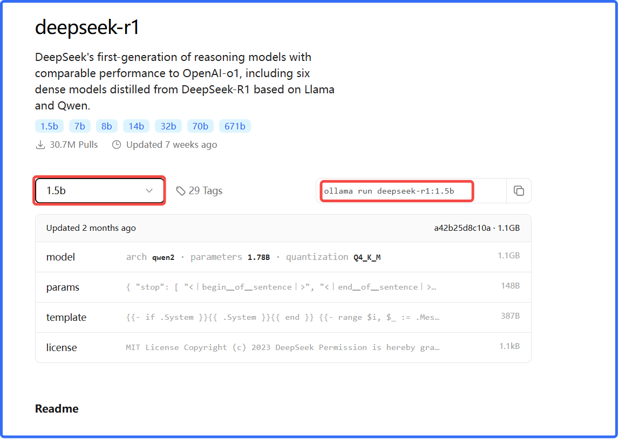Click the 387B size of template
The width and height of the screenshot is (619, 439).
[x=510, y=316]
